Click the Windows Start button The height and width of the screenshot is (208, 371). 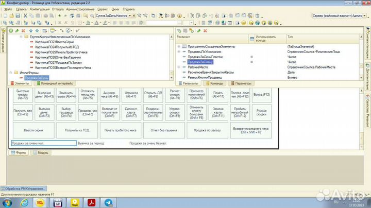click(x=7, y=203)
